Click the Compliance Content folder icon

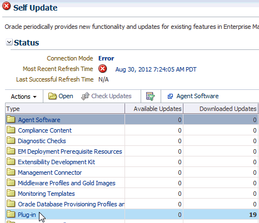[11, 130]
